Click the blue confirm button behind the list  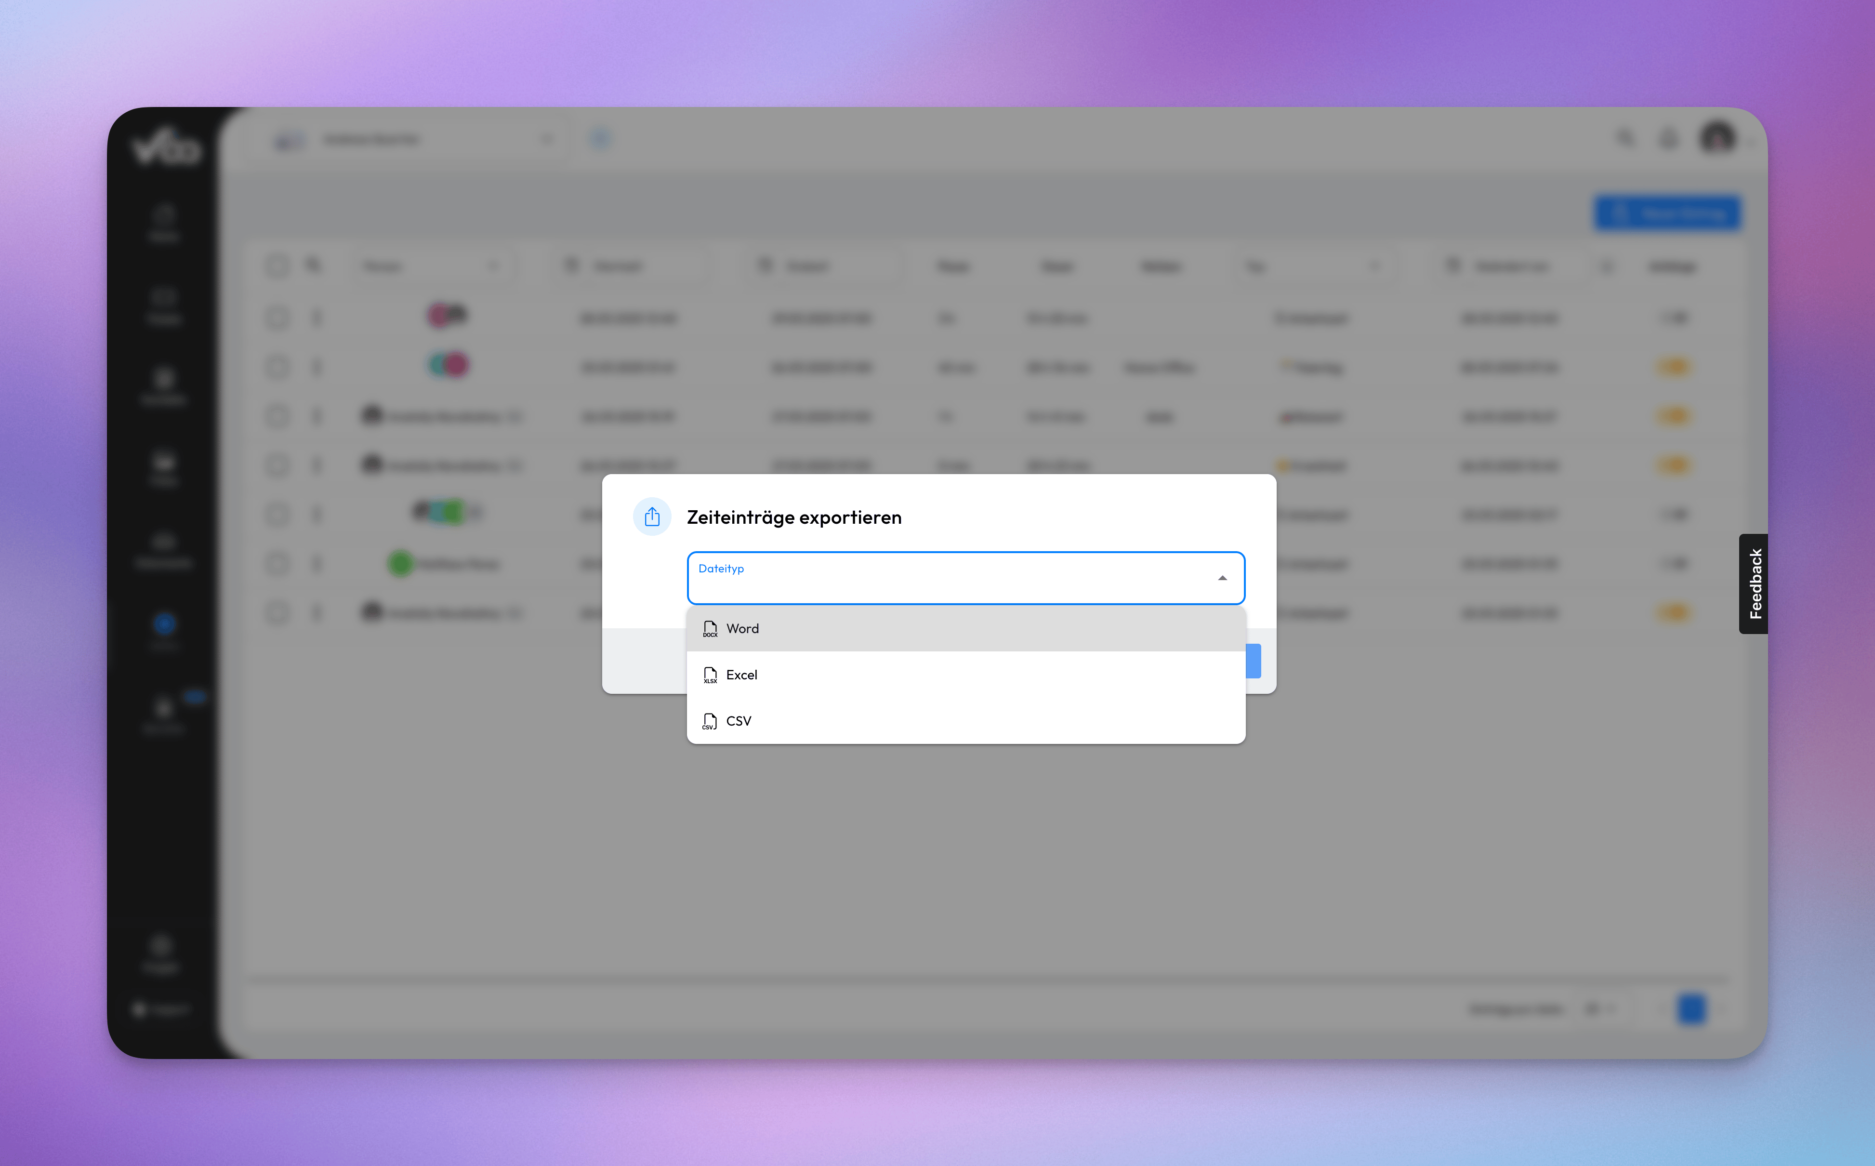point(1254,661)
